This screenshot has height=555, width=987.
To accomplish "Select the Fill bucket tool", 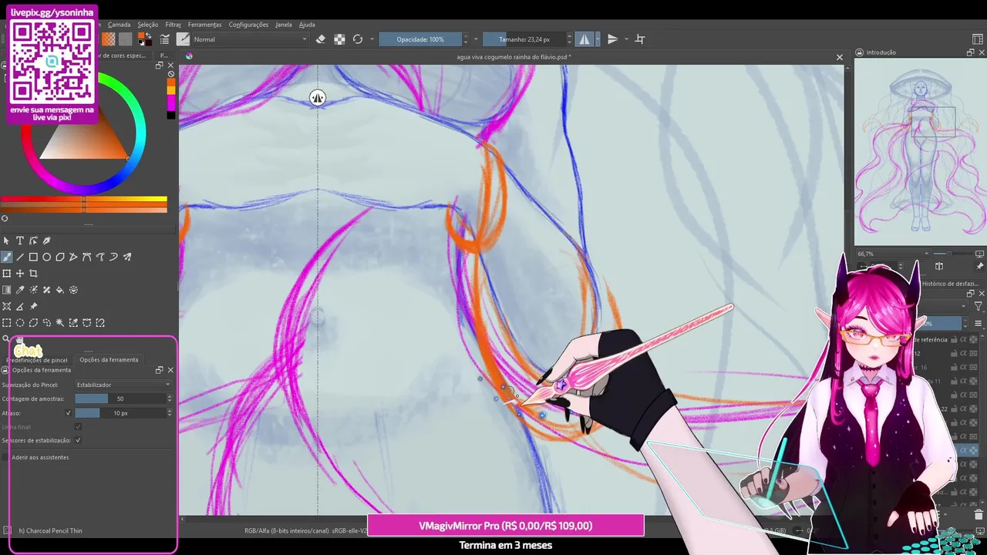I will [x=60, y=290].
